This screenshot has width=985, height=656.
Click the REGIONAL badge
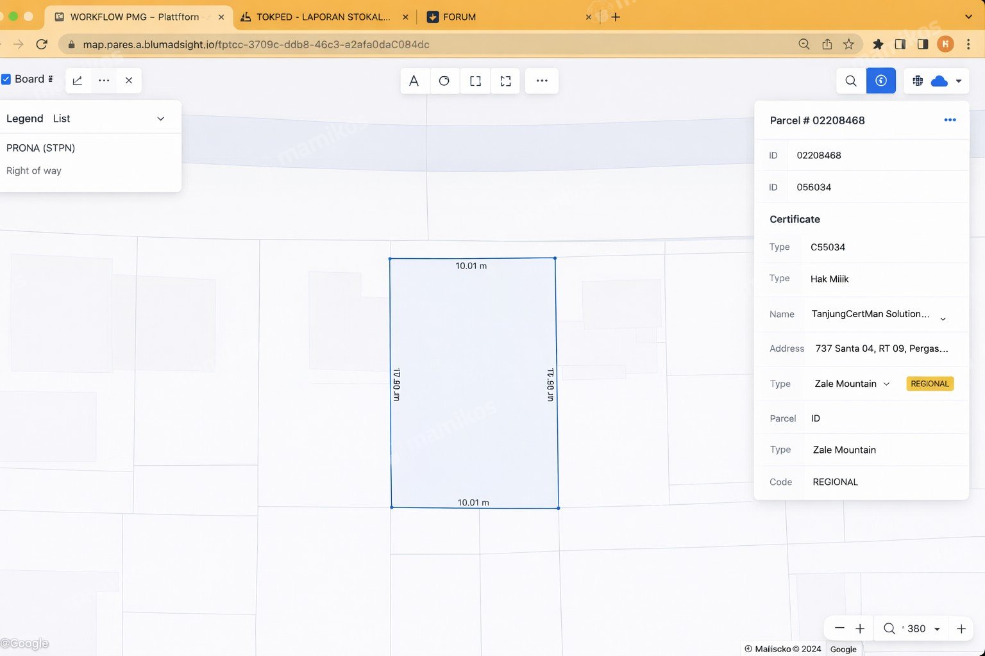pyautogui.click(x=930, y=384)
